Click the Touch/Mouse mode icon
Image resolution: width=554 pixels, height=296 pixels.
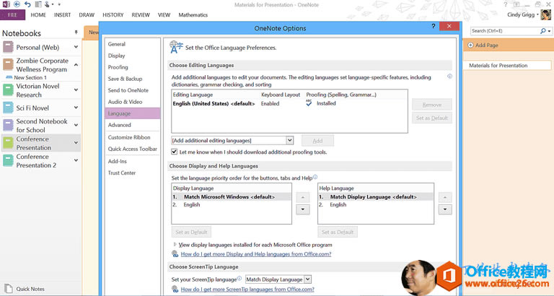(47, 4)
